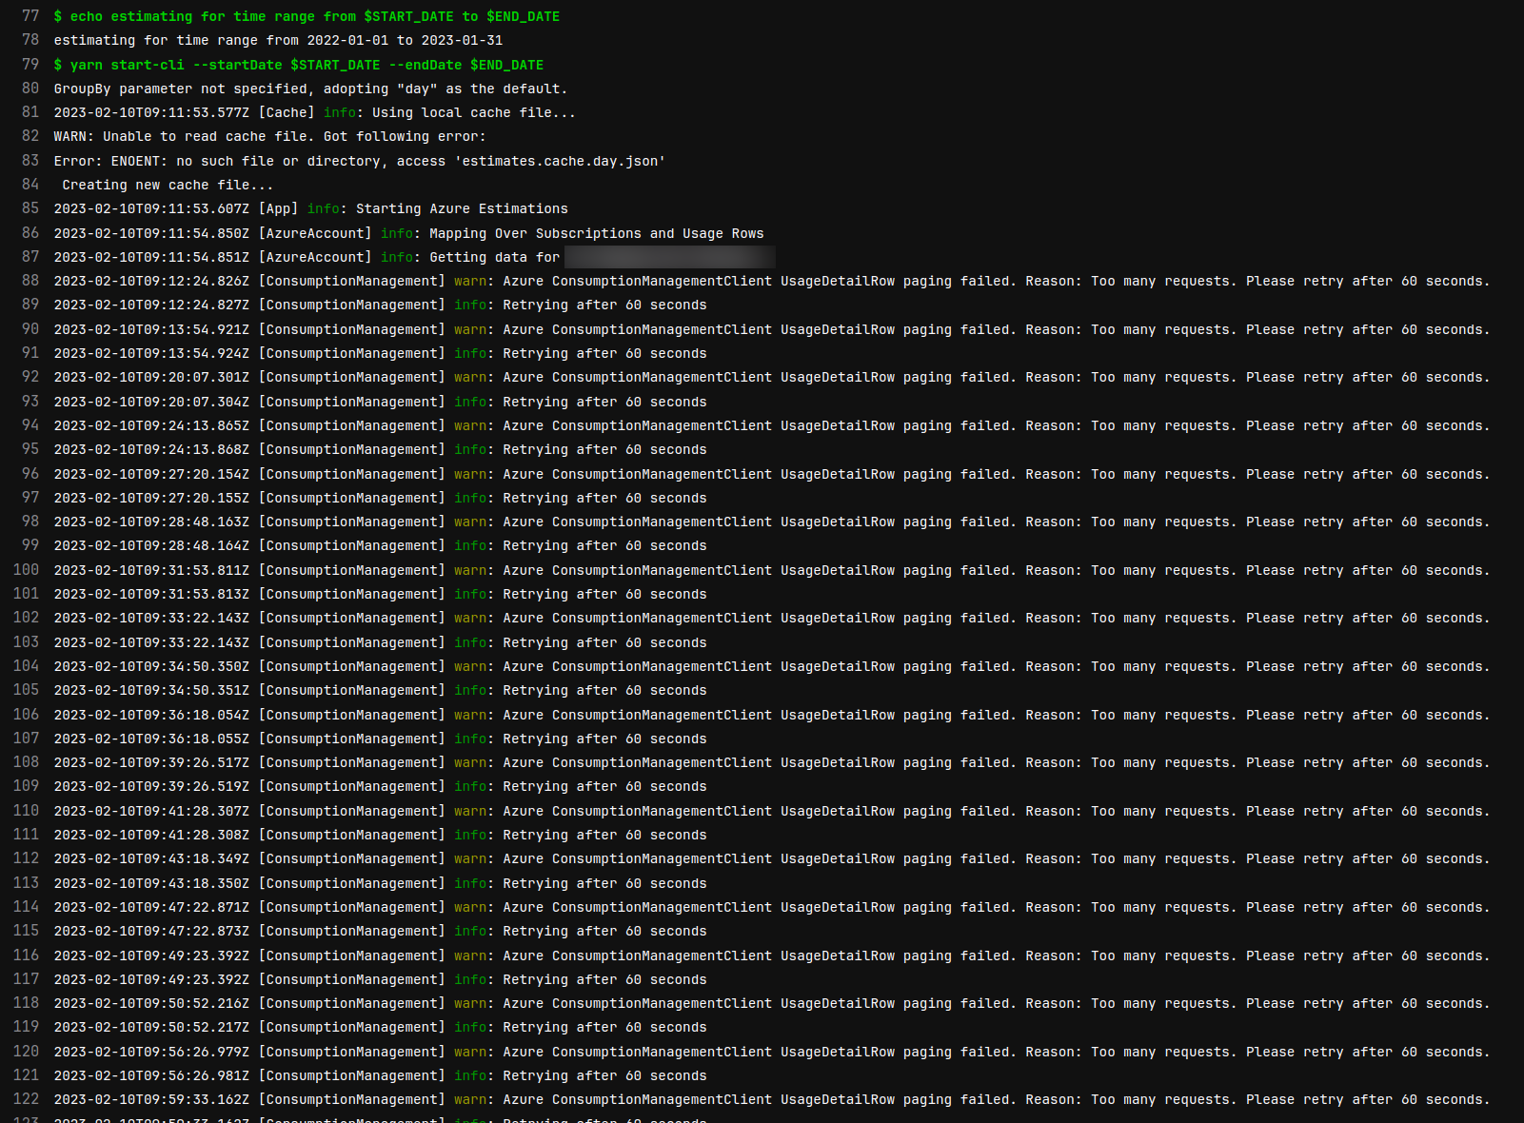The width and height of the screenshot is (1524, 1123).
Task: Click the warn entry at 09:27:20.154Z
Action: click(x=772, y=474)
